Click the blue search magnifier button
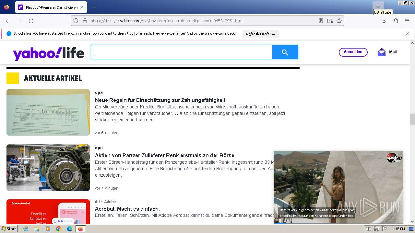 coord(285,52)
